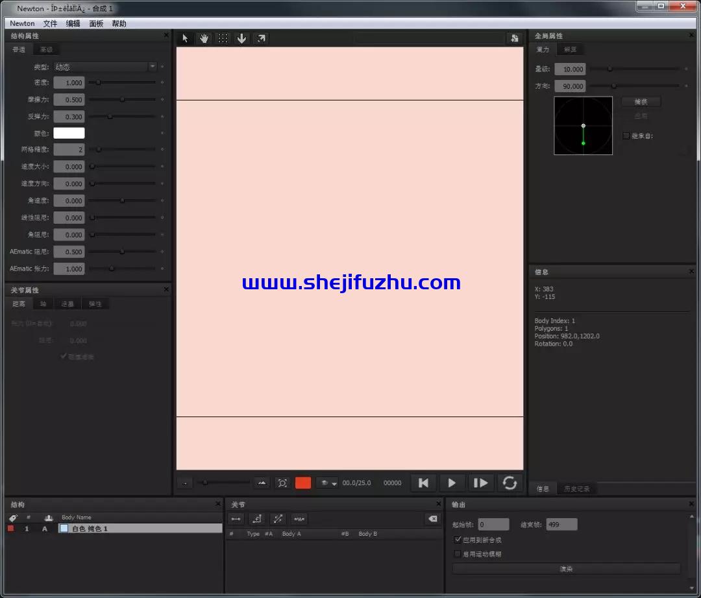Play the simulation
This screenshot has height=598, width=701.
pyautogui.click(x=452, y=483)
